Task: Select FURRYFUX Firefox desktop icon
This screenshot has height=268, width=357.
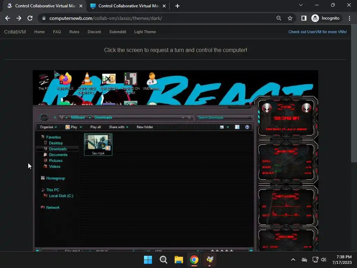Action: [65, 82]
